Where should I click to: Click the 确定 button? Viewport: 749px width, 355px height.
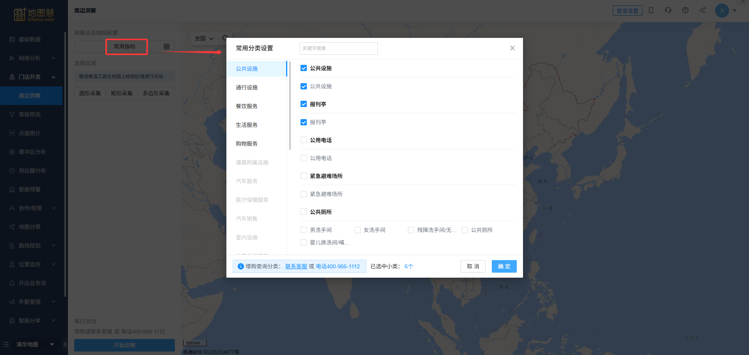click(504, 266)
